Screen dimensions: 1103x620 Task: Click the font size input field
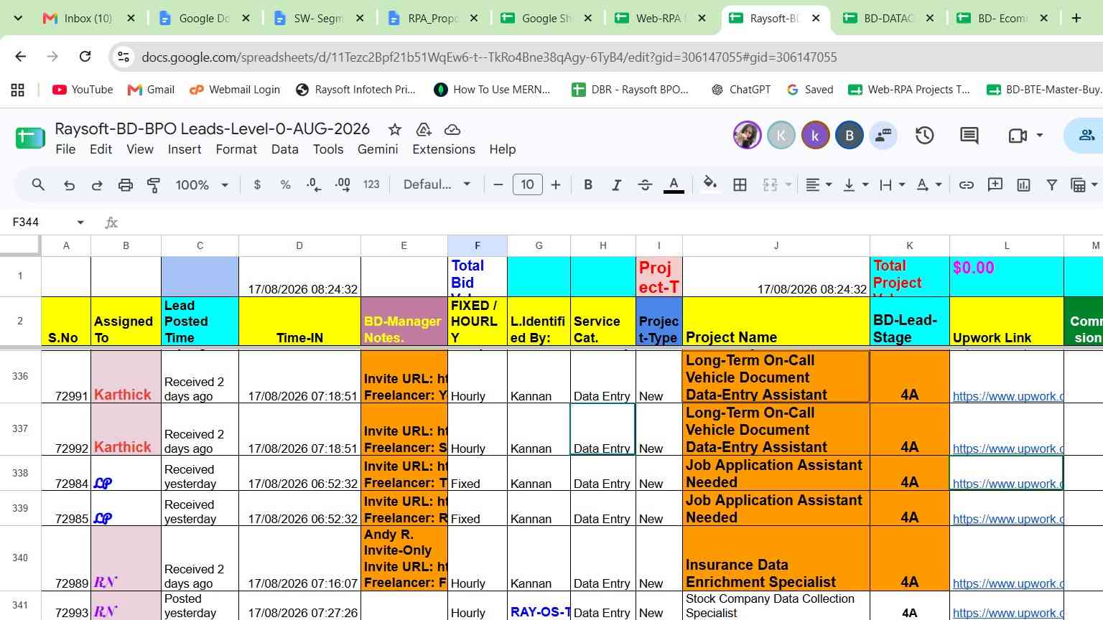(x=527, y=185)
